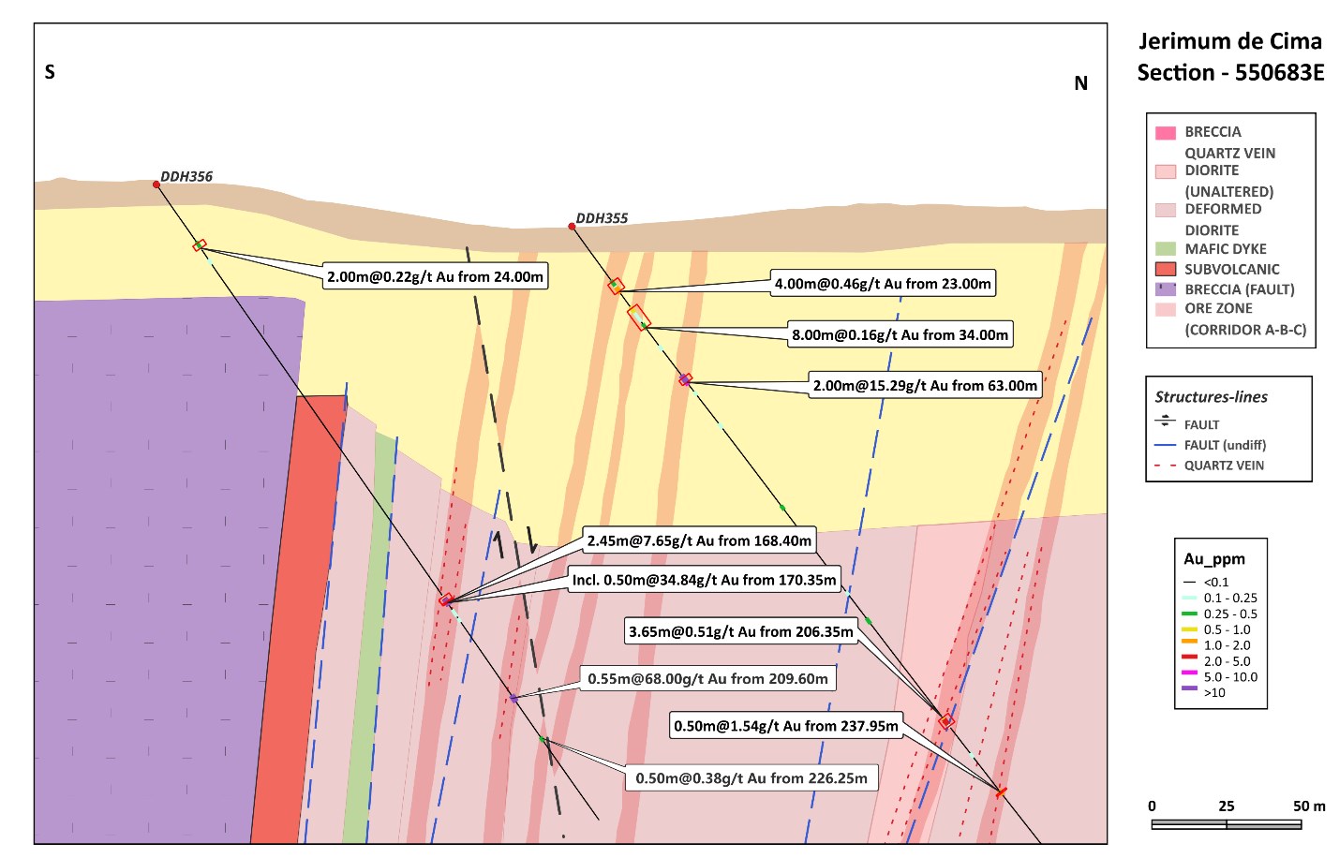This screenshot has width=1339, height=858.
Task: Click the Incl. 0.50m@34.84g/t Au callout
Action: click(x=704, y=580)
